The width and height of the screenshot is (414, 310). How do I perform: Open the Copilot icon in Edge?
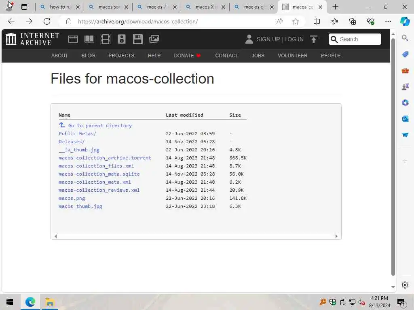(405, 21)
